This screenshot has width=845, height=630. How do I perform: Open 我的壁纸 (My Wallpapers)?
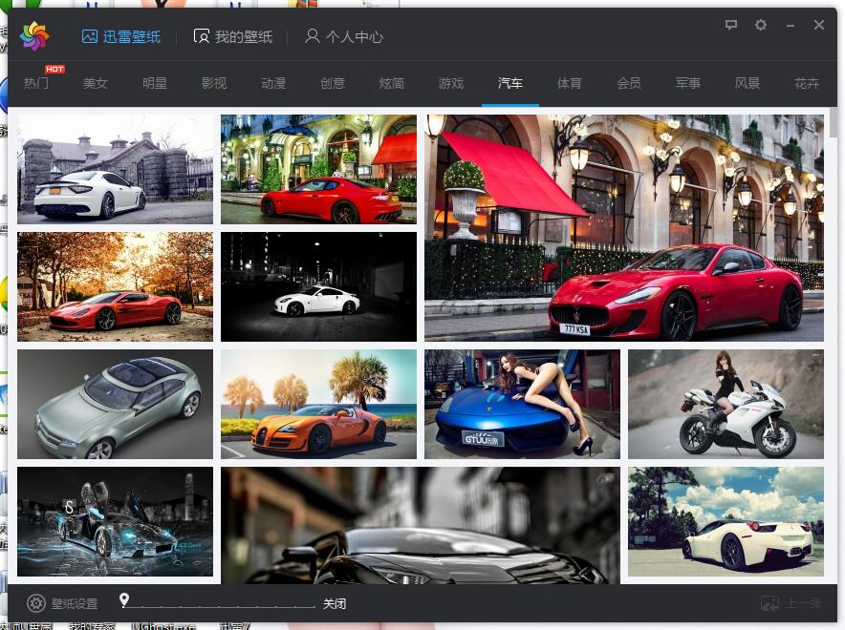(232, 36)
